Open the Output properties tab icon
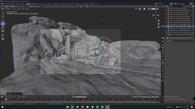This screenshot has width=195, height=109. [163, 48]
